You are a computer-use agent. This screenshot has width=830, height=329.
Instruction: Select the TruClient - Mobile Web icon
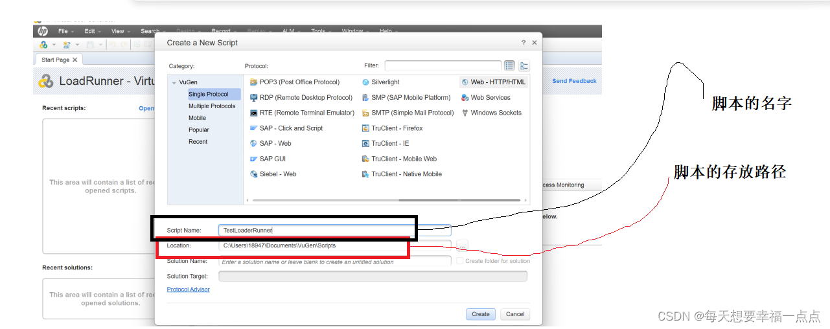pyautogui.click(x=365, y=159)
